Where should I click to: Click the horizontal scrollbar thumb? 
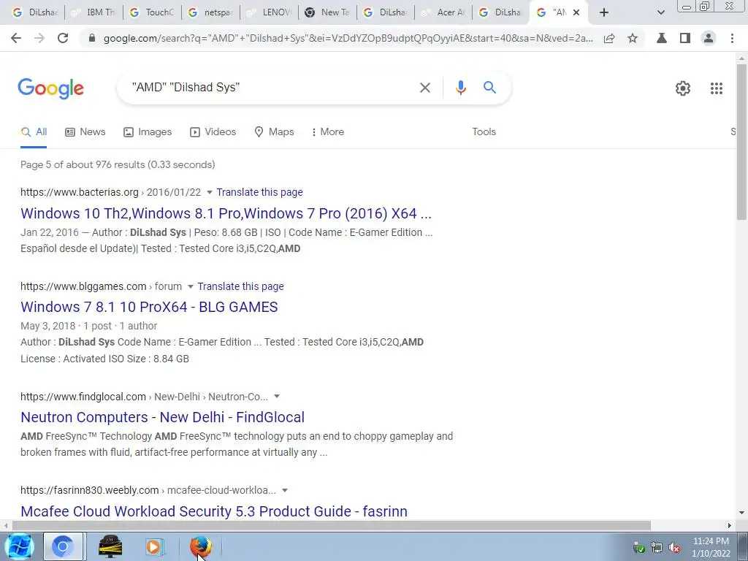331,526
